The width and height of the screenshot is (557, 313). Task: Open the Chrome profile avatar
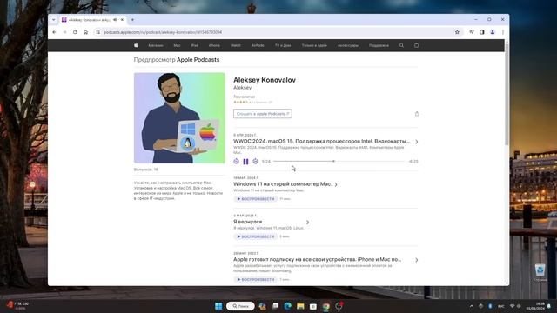[x=493, y=32]
